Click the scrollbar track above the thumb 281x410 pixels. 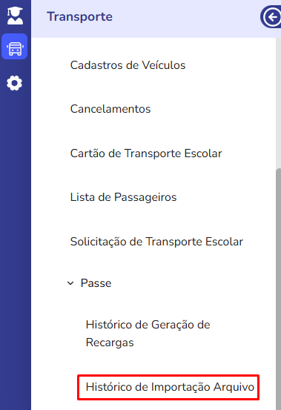coord(278,103)
